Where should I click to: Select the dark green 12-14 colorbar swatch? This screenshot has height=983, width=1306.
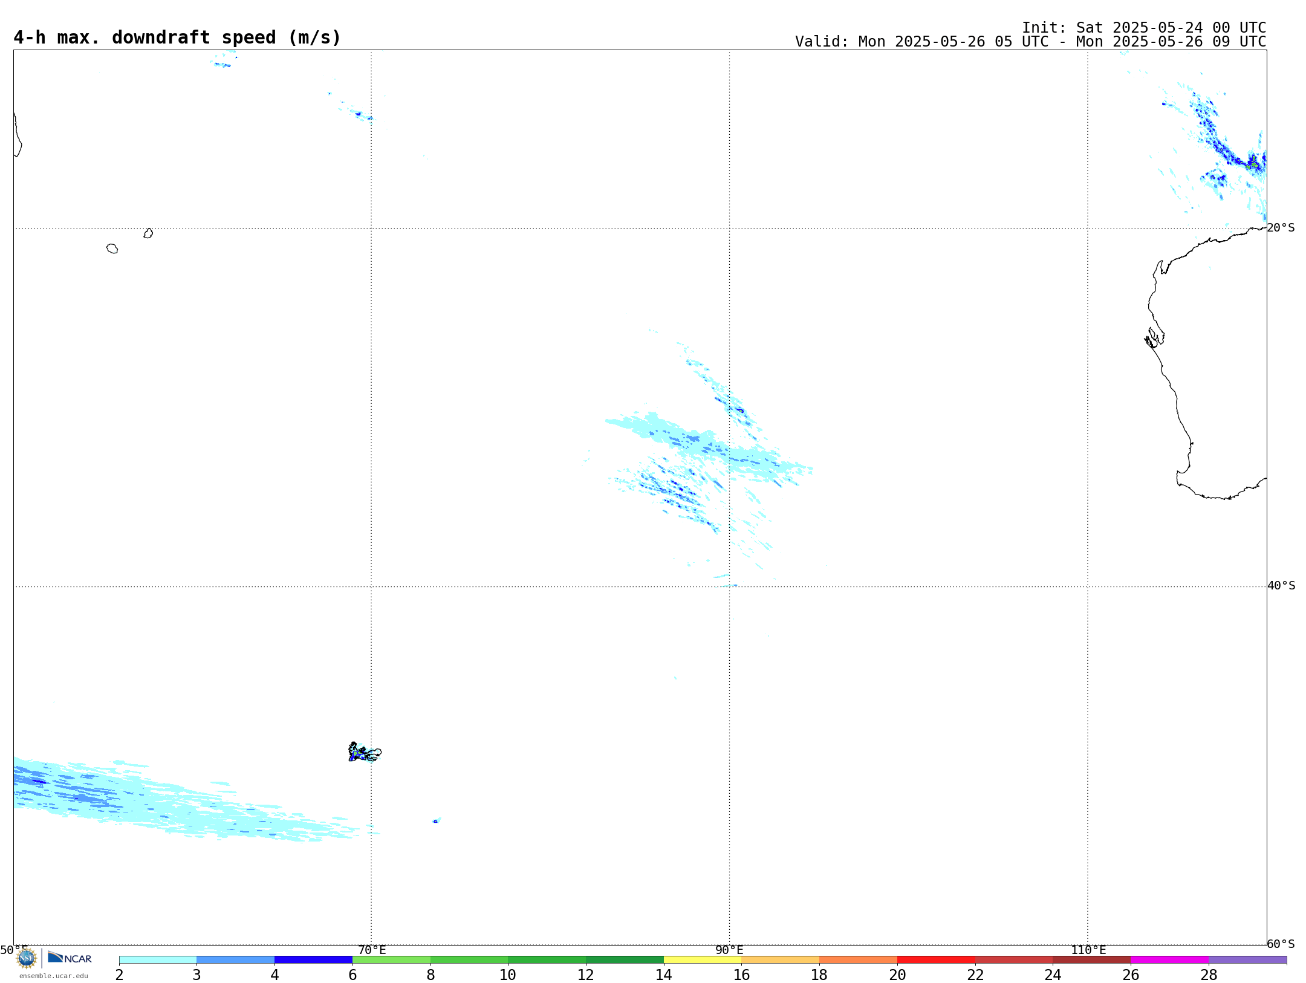click(625, 960)
